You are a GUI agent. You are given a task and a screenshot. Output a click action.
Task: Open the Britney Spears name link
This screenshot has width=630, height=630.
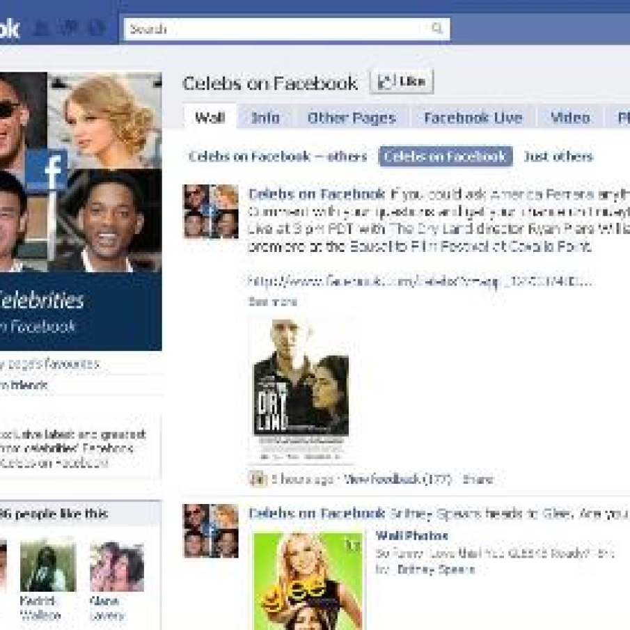pyautogui.click(x=436, y=569)
